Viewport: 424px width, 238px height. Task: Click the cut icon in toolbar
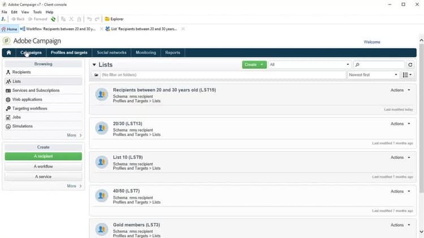tap(71, 19)
